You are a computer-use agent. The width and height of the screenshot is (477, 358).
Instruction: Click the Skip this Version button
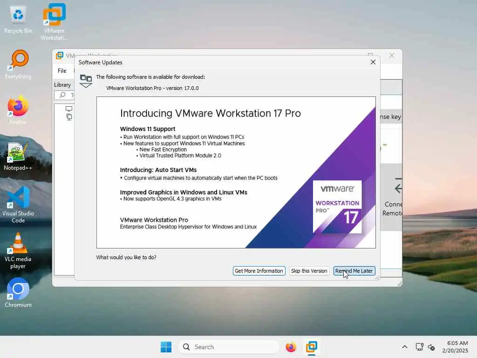309,271
